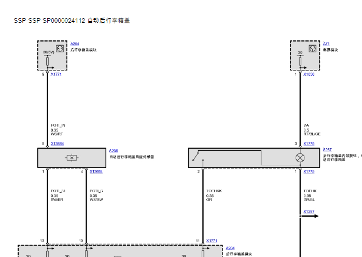Open the S236 sensor link
The height and width of the screenshot is (257, 362).
point(114,151)
